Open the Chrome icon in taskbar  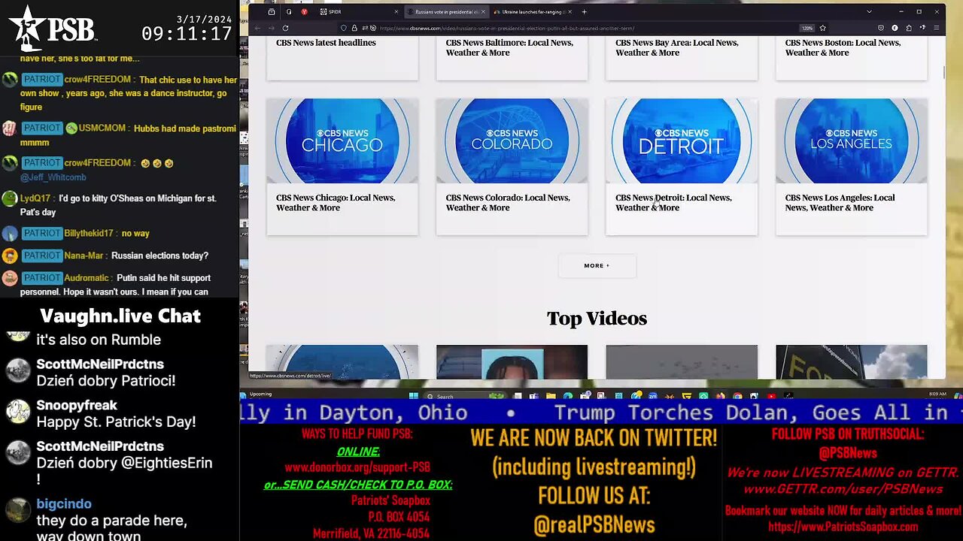point(737,396)
